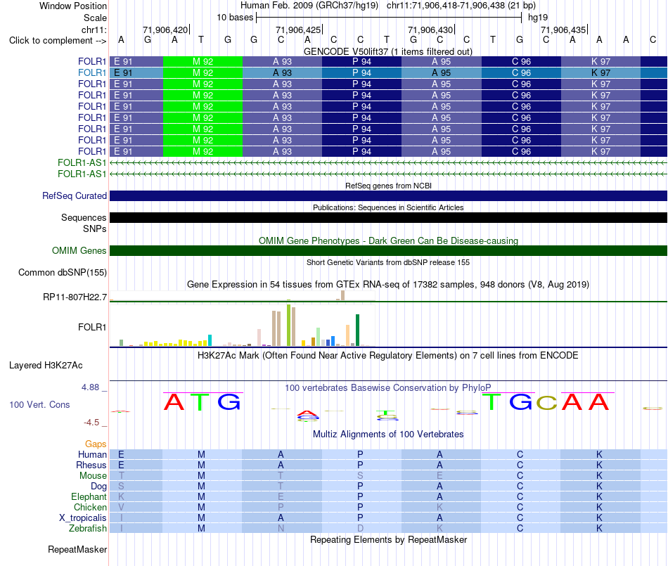Click the 100 Vert. Cons track label
The image size is (668, 566).
coord(39,404)
